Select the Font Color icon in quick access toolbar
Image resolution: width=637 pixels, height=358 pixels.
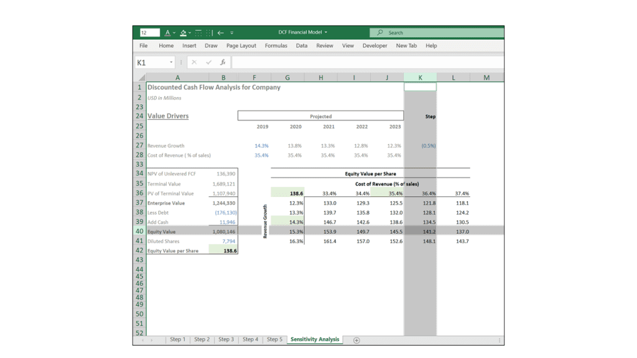[167, 32]
